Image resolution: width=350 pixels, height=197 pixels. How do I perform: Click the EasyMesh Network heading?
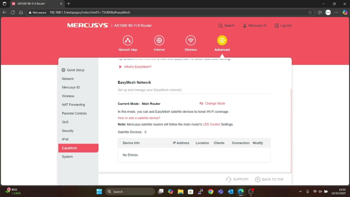click(x=134, y=82)
